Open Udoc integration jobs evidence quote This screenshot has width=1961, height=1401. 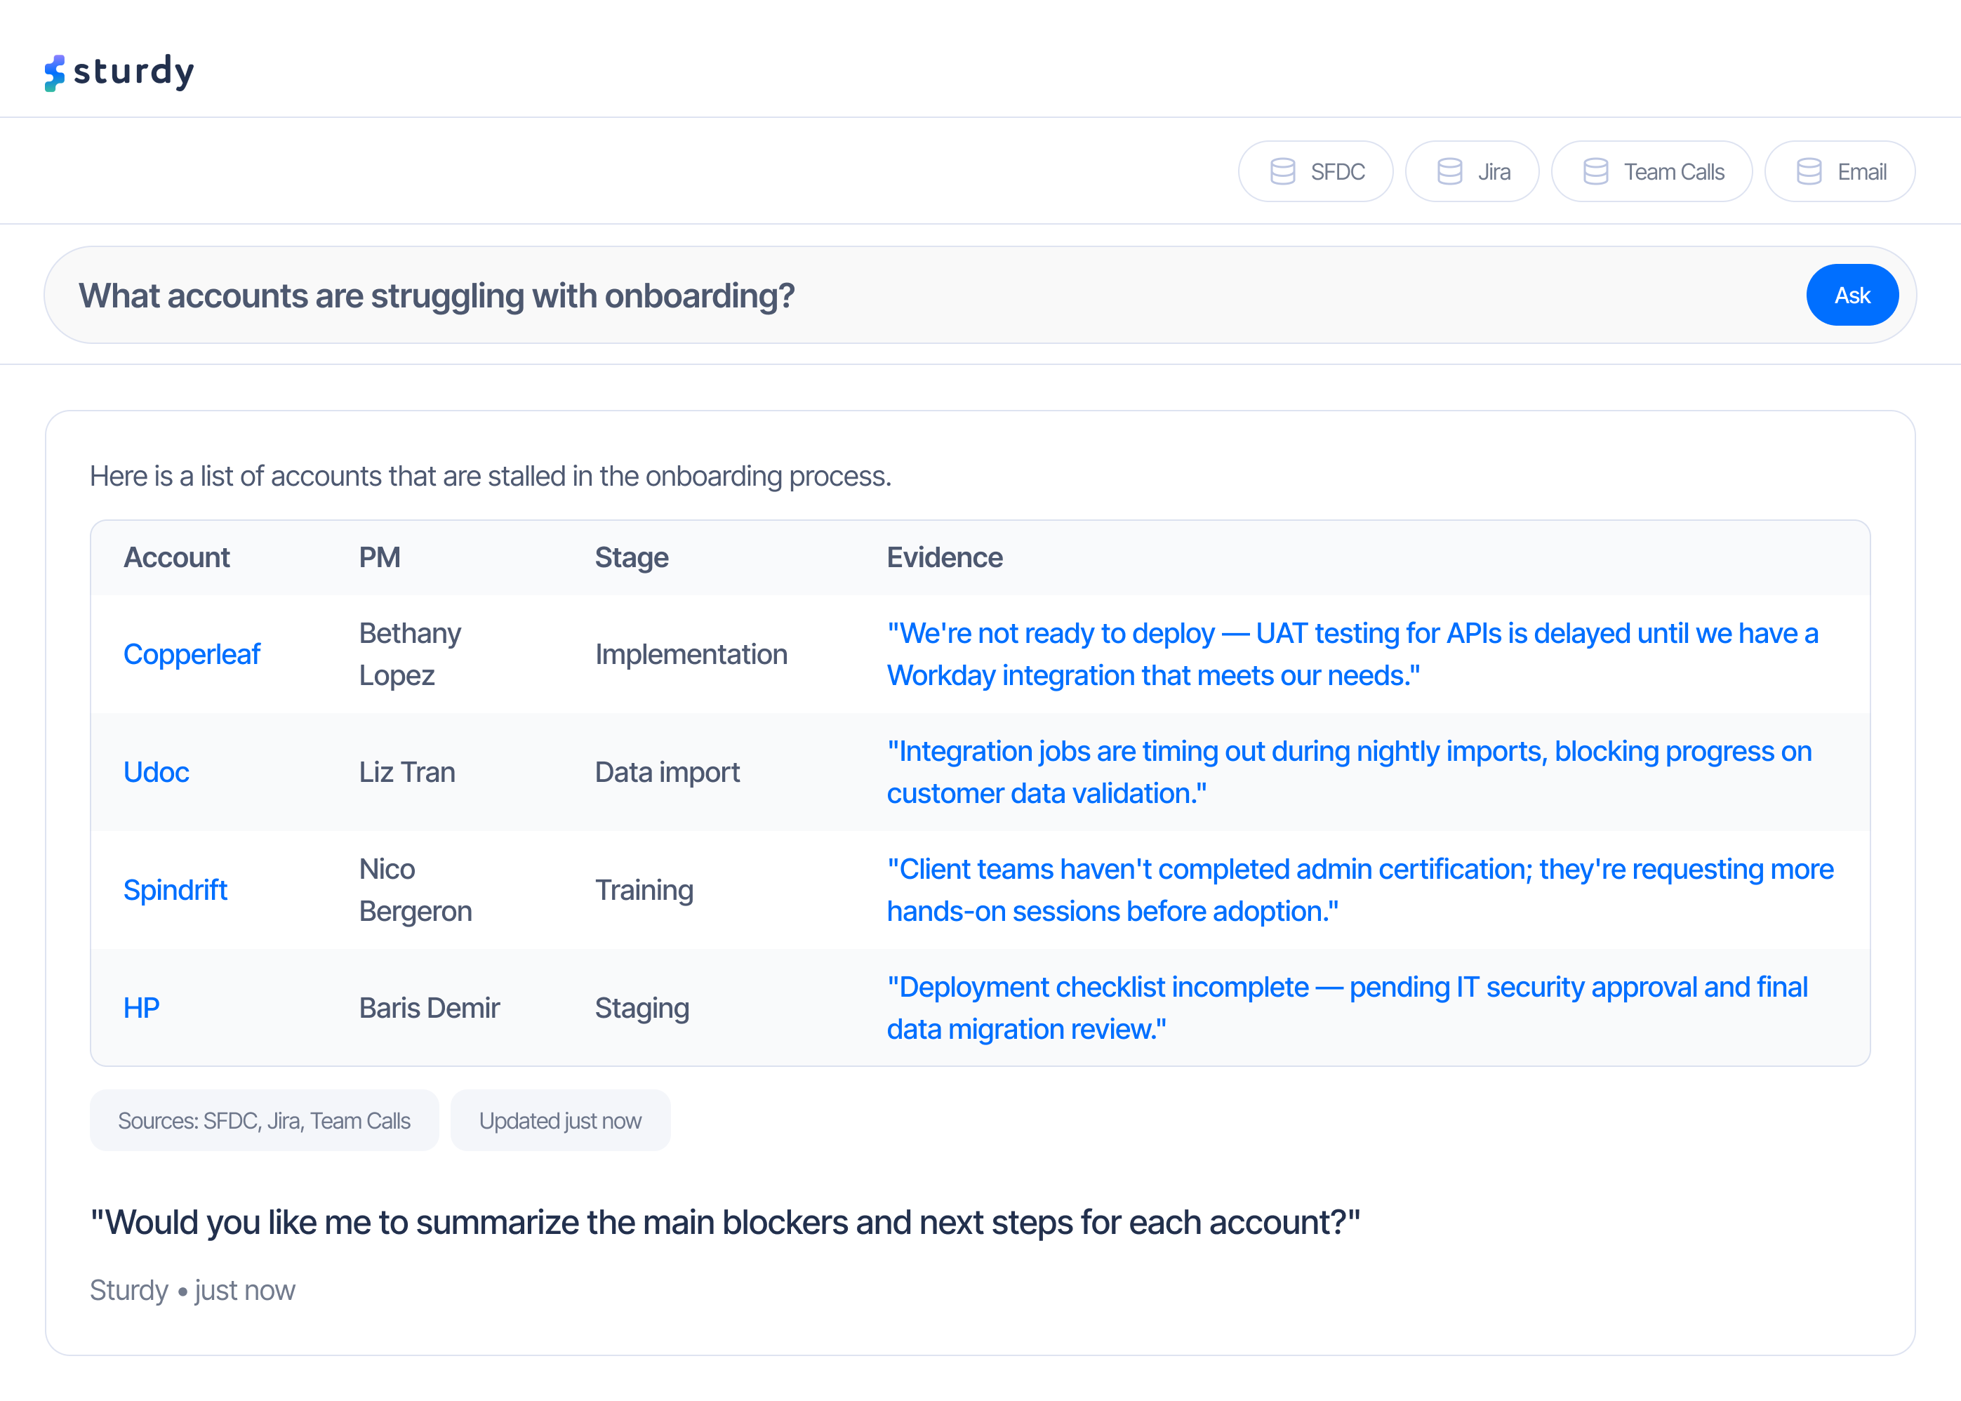point(1348,772)
